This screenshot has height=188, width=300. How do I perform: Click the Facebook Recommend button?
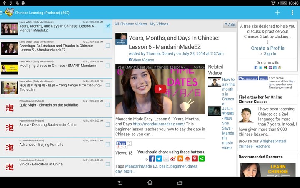click(x=248, y=79)
